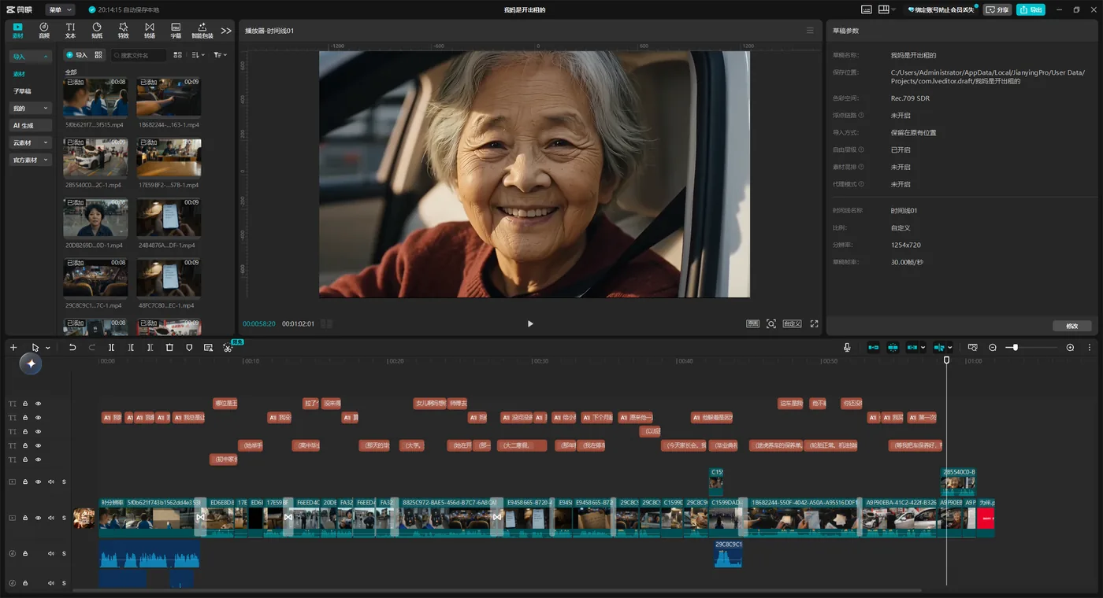Click the fullscreen preview icon
The image size is (1103, 598).
(x=814, y=323)
